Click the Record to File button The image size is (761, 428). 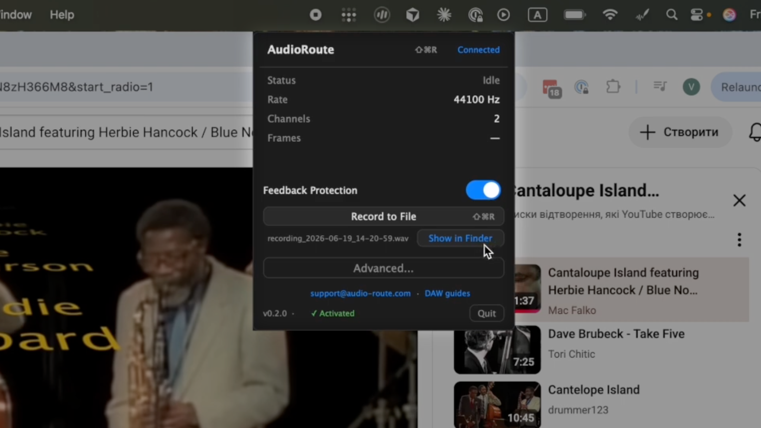pyautogui.click(x=383, y=216)
